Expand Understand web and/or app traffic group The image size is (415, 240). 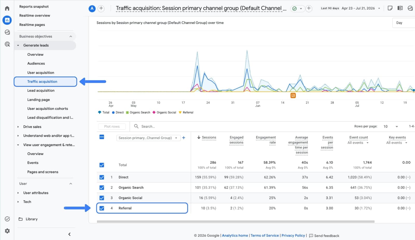click(x=18, y=136)
